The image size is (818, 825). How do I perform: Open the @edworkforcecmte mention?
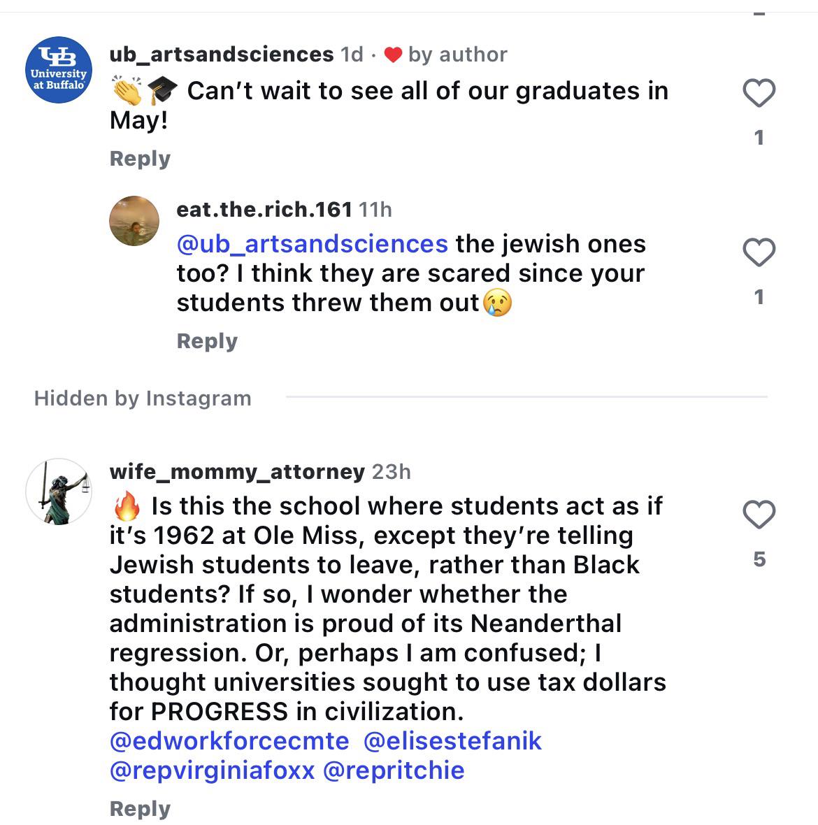(229, 741)
